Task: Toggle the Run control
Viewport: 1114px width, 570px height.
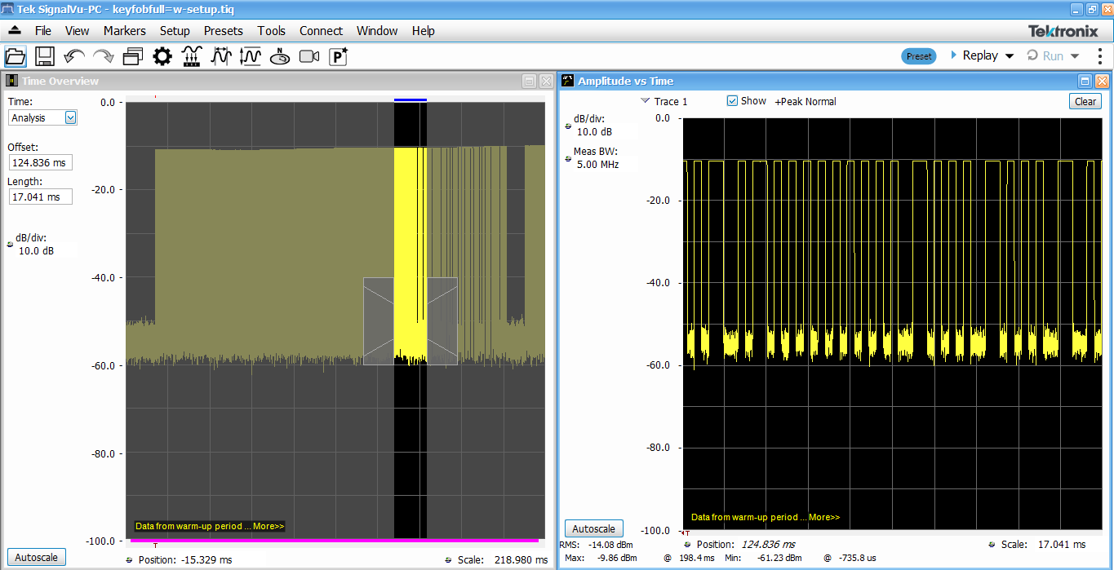Action: tap(1048, 55)
